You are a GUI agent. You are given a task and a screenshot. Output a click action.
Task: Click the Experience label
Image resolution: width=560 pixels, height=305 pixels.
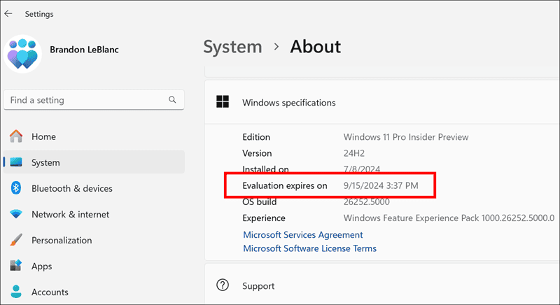pyautogui.click(x=264, y=218)
